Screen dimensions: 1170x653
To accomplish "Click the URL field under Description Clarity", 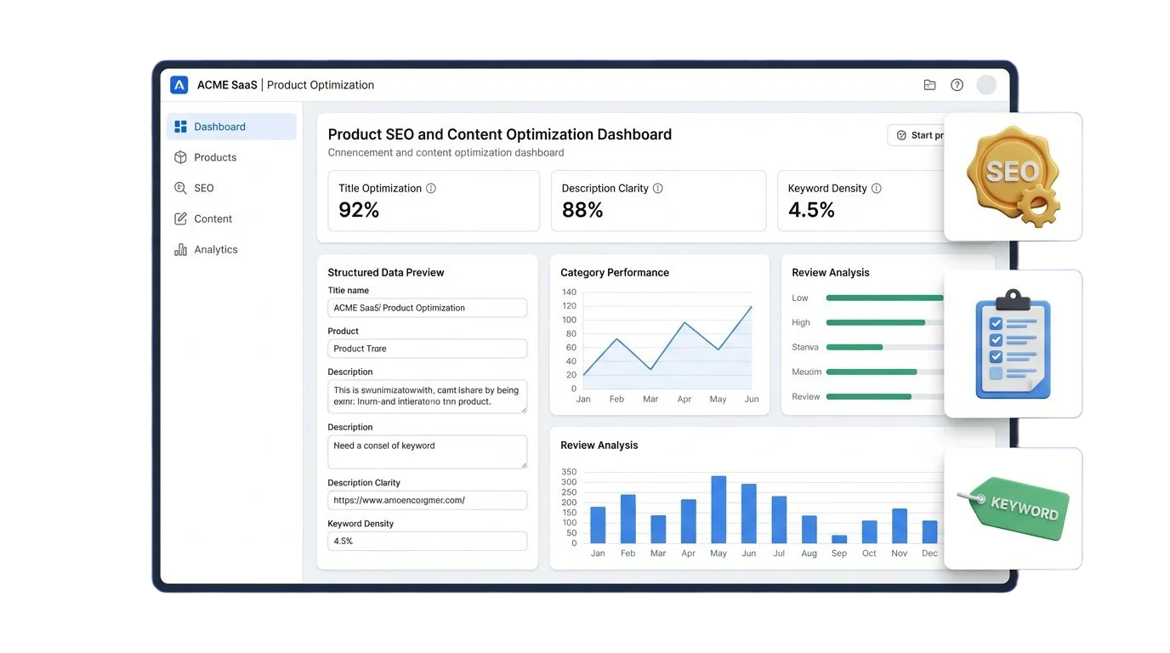I will coord(427,500).
